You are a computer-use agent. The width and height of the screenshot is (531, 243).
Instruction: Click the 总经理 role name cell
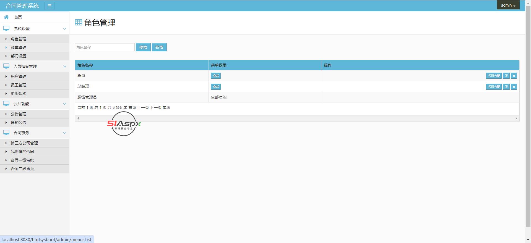tap(142, 86)
